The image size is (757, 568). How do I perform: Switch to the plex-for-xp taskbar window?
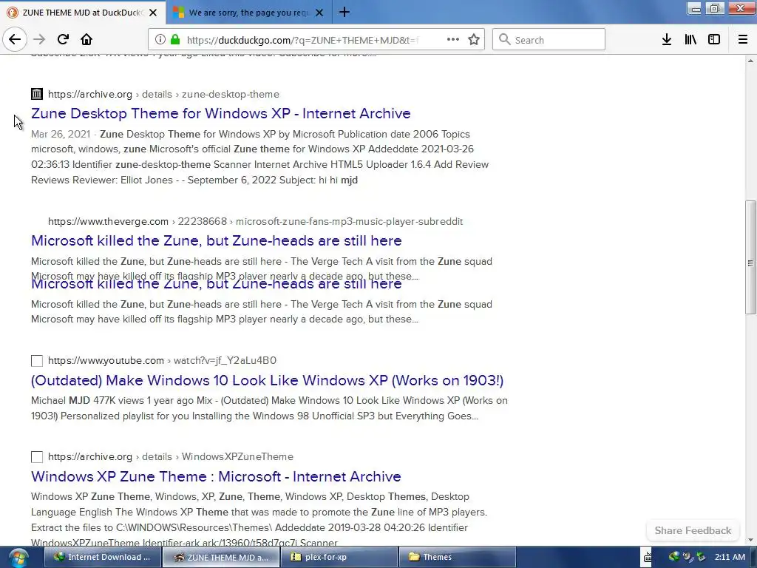tap(339, 557)
